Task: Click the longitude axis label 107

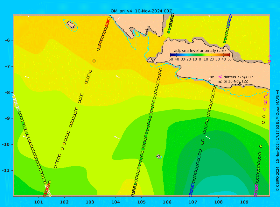Action: click(x=193, y=202)
